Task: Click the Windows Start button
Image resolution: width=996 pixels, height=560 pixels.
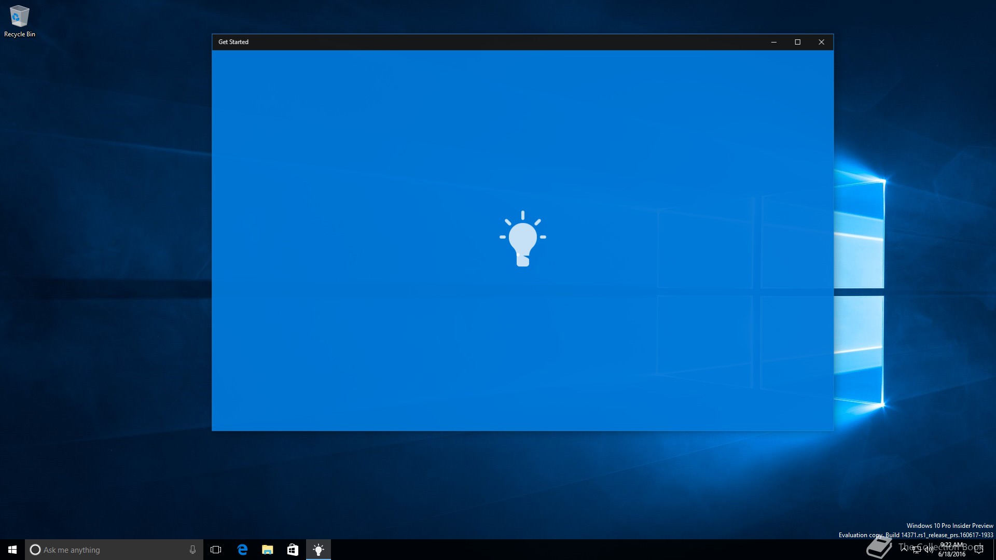Action: click(x=12, y=550)
